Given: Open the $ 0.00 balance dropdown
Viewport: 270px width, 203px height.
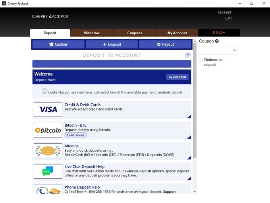Looking at the screenshot, I should coord(219,33).
